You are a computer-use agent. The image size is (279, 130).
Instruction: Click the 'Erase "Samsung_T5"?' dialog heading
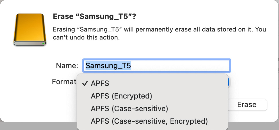click(95, 17)
